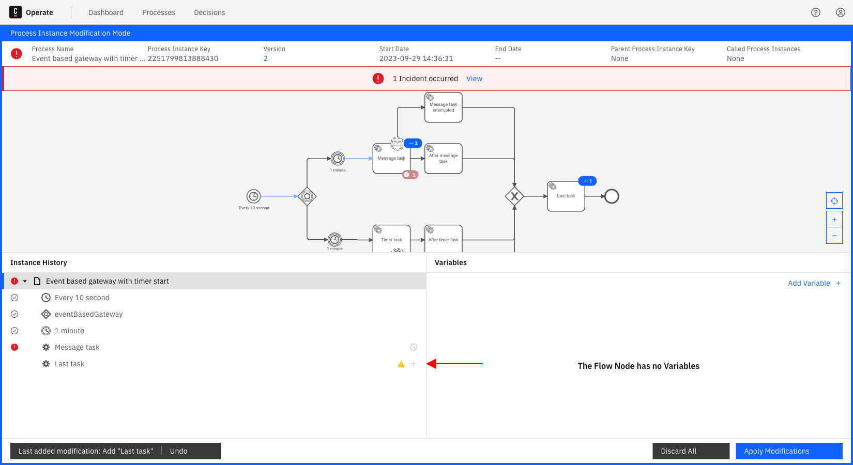View the incident details link
This screenshot has height=465, width=853.
tap(474, 79)
